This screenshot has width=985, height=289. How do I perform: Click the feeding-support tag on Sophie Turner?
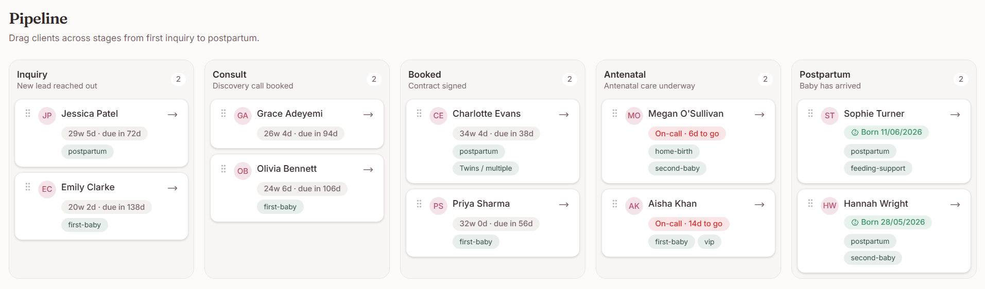coord(877,168)
